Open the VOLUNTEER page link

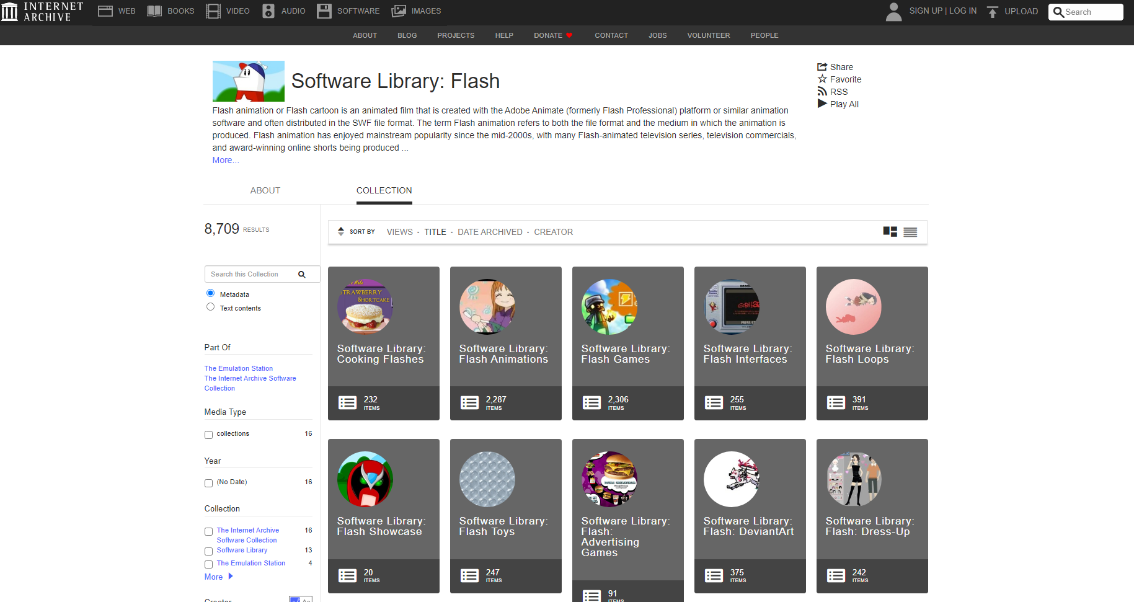pyautogui.click(x=709, y=35)
